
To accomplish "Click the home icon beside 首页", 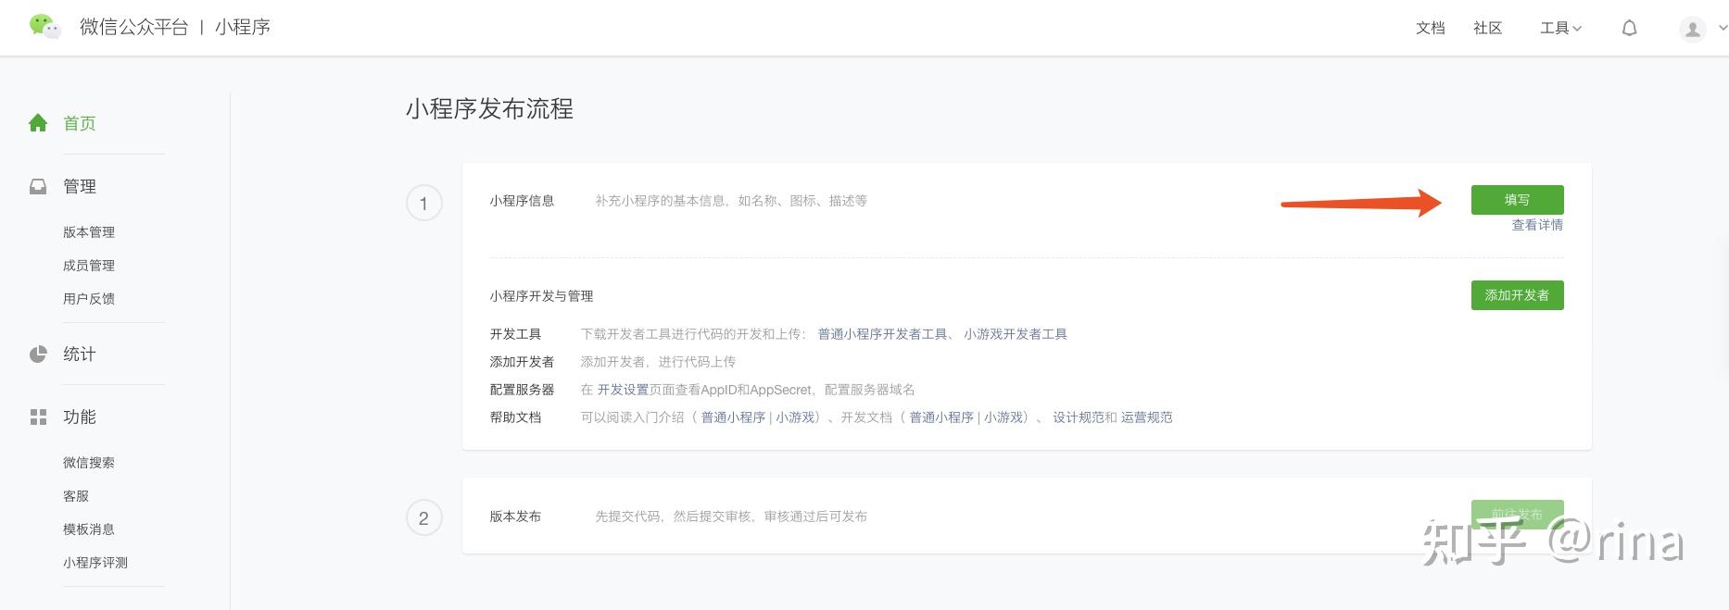I will tap(38, 123).
